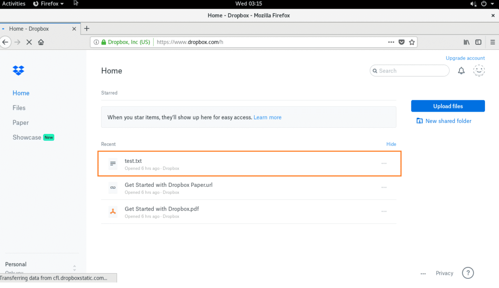Image resolution: width=499 pixels, height=288 pixels.
Task: Open the clock showing Wed 03:15
Action: pyautogui.click(x=249, y=4)
